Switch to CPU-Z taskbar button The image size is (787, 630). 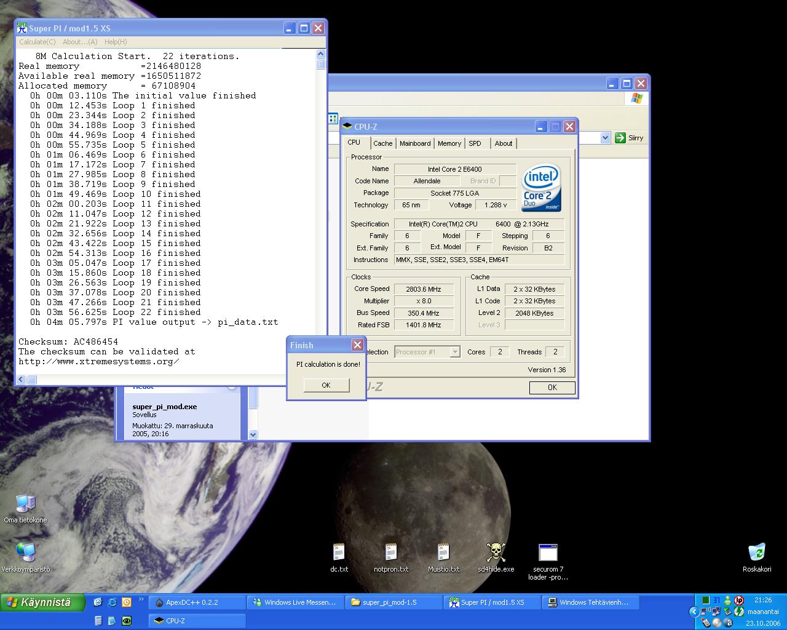click(196, 621)
